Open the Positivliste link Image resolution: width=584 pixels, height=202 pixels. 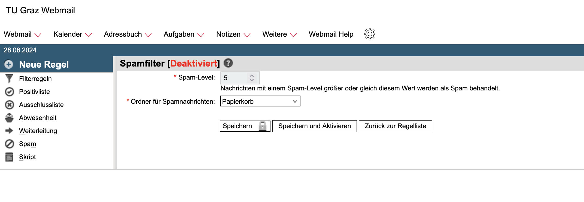click(34, 92)
